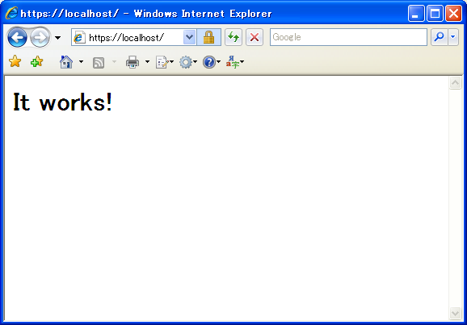This screenshot has height=325, width=467.
Task: Expand the recent pages dropdown arrow
Action: pos(58,38)
